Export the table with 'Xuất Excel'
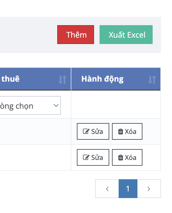This screenshot has width=172, height=213. point(126,35)
